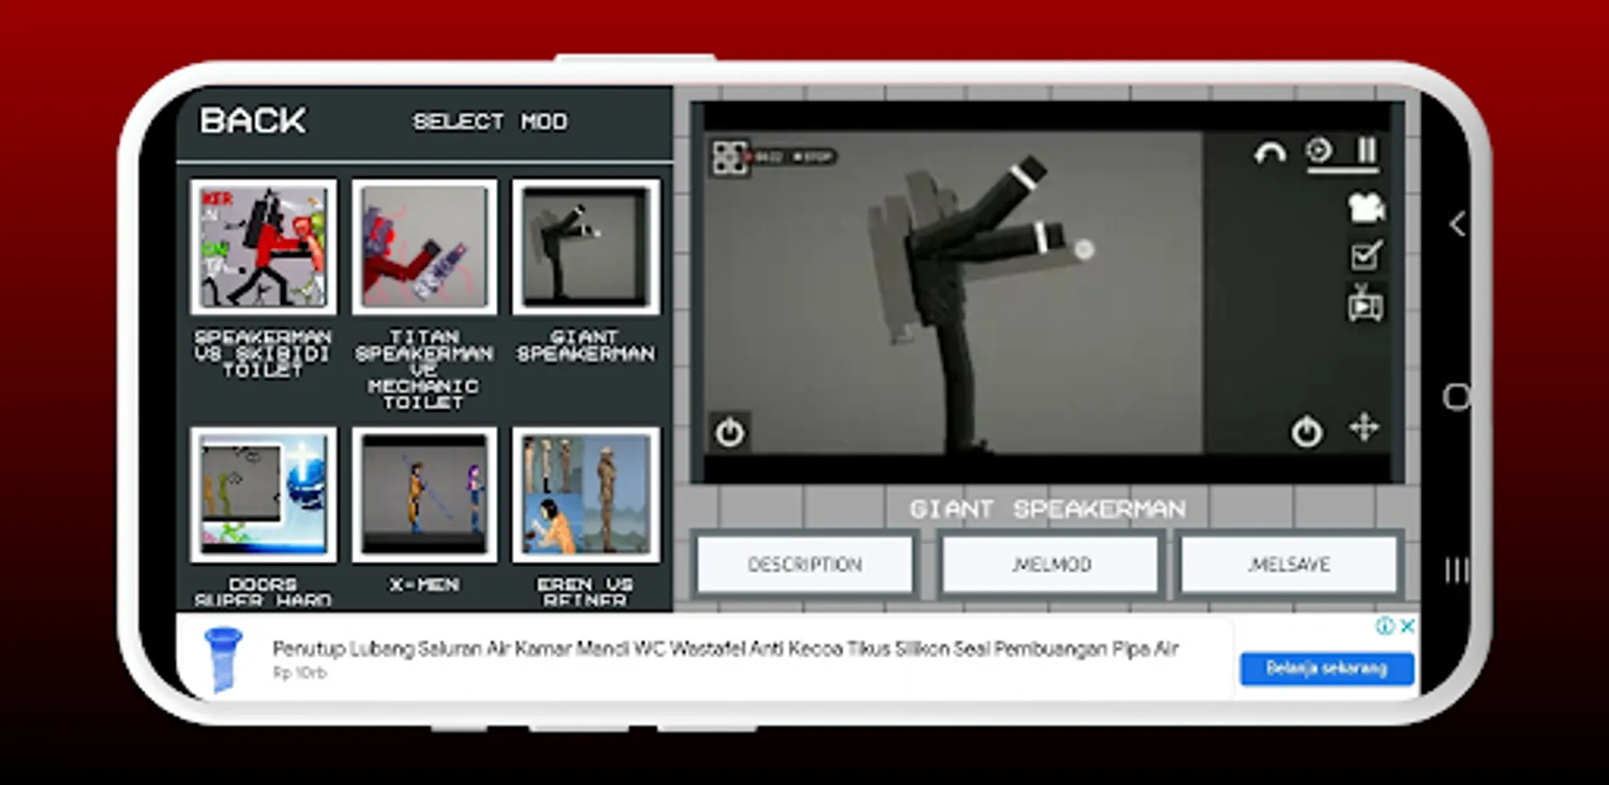Screen dimensions: 1609x785
Task: Tap the phone's back chevron
Action: 1457,224
